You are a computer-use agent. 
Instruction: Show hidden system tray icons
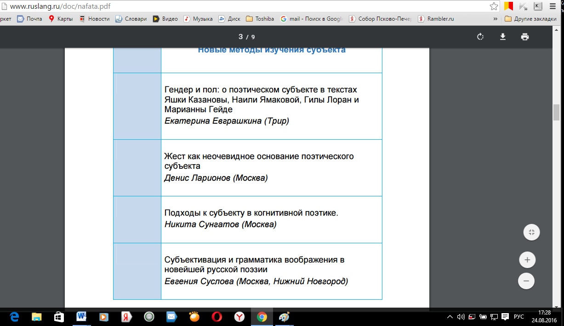(x=450, y=317)
